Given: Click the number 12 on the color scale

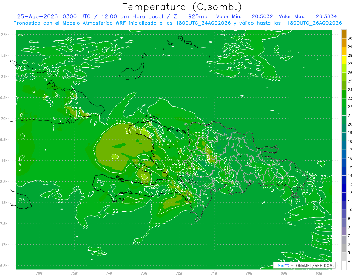Looking at the screenshot, I should [350, 193].
